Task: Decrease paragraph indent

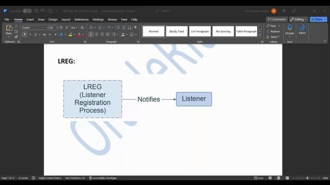Action: click(118, 27)
